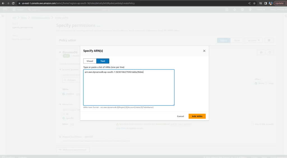This screenshot has height=158, width=287.
Task: Close the Specify ARN(s) dialog
Action: (x=204, y=51)
